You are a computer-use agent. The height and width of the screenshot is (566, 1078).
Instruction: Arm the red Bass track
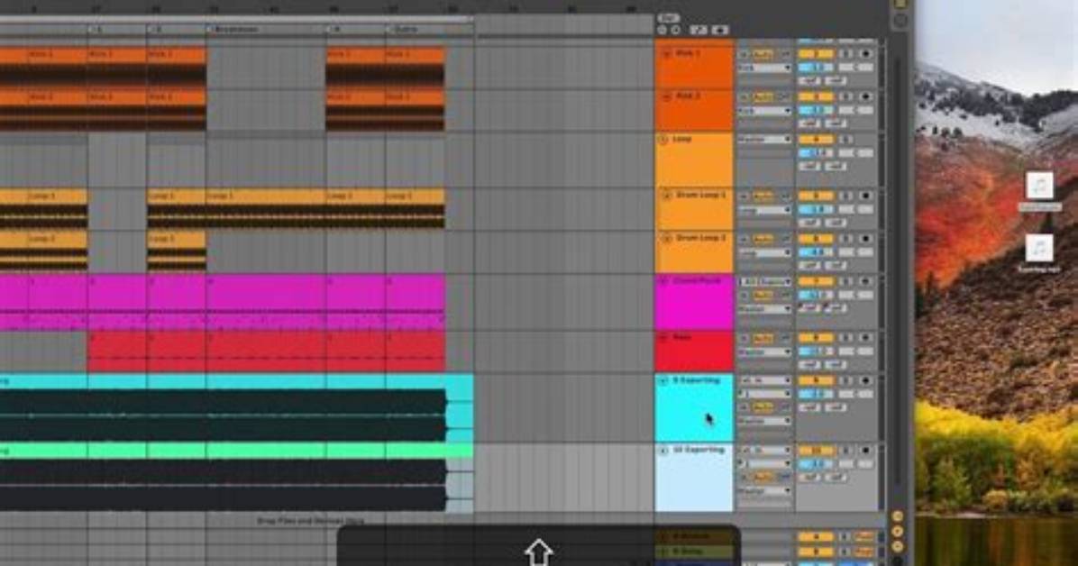click(x=865, y=338)
